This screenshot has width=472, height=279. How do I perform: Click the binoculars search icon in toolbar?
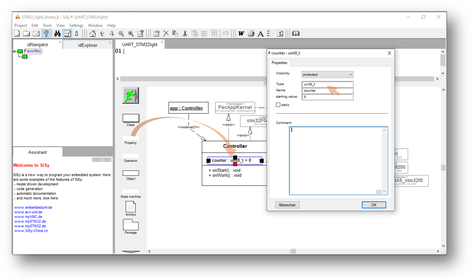(57, 34)
